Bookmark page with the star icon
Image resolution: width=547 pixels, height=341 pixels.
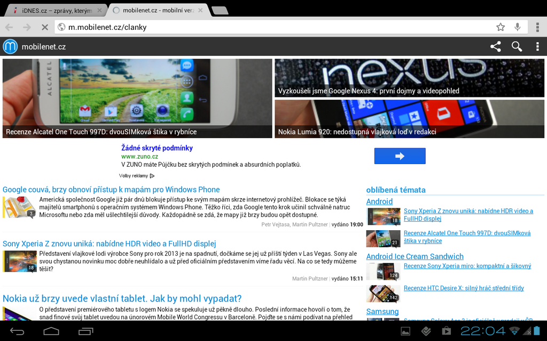tap(501, 27)
